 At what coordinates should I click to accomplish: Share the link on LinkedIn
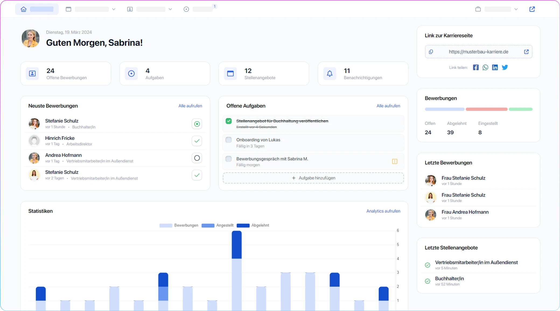click(x=495, y=67)
